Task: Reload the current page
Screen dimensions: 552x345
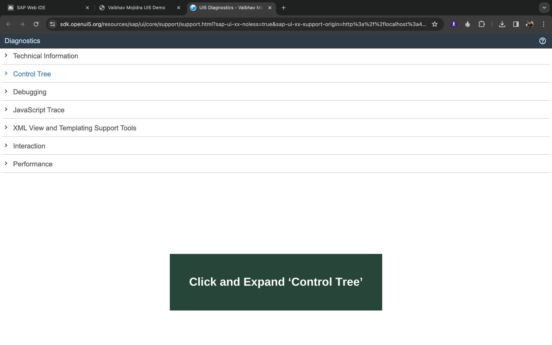Action: (x=36, y=24)
